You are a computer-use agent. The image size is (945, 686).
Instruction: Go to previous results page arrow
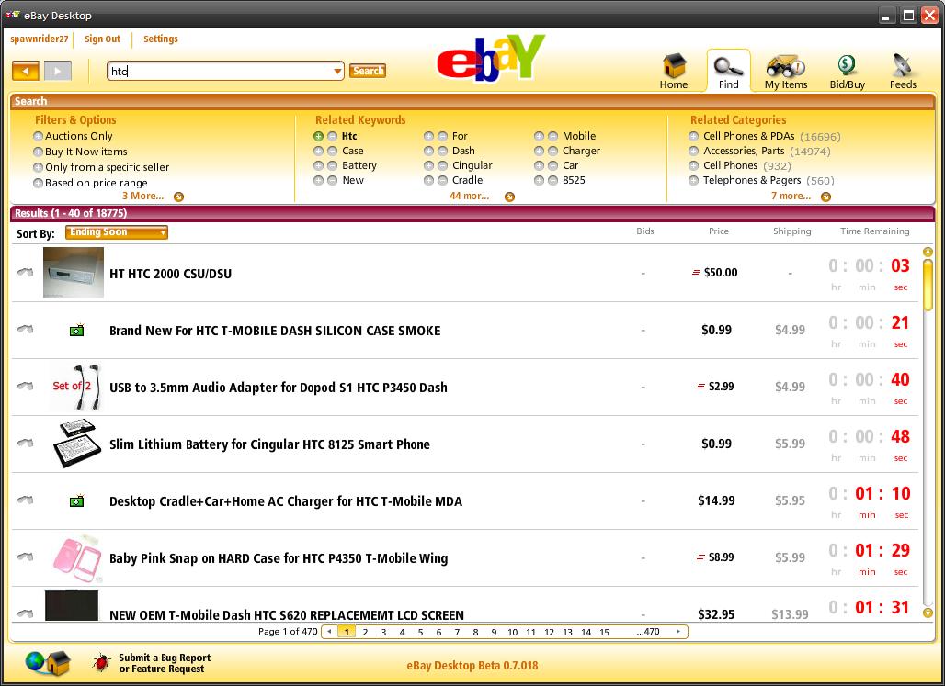point(329,632)
